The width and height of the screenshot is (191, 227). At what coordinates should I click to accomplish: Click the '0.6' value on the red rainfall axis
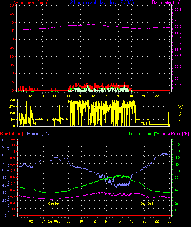click(13, 177)
